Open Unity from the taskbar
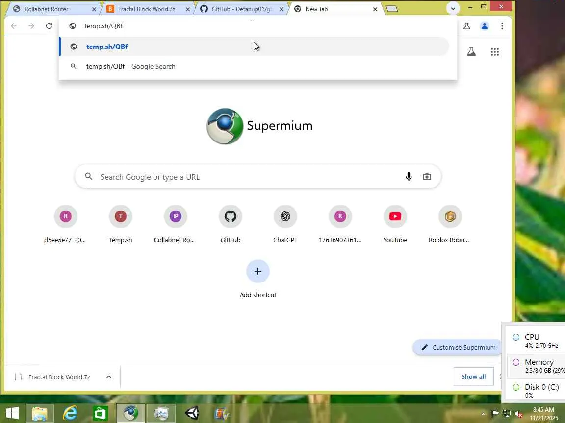The image size is (565, 423). point(192,413)
